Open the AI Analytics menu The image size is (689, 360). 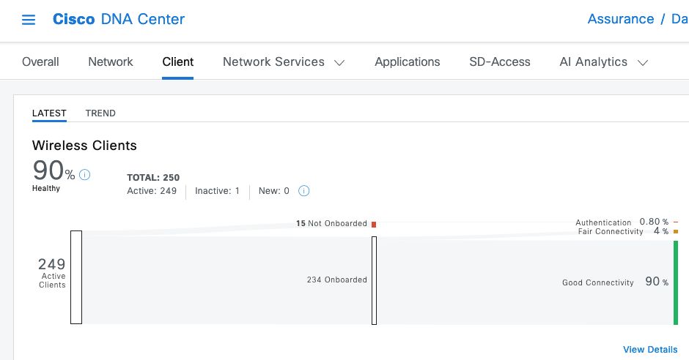pyautogui.click(x=604, y=61)
